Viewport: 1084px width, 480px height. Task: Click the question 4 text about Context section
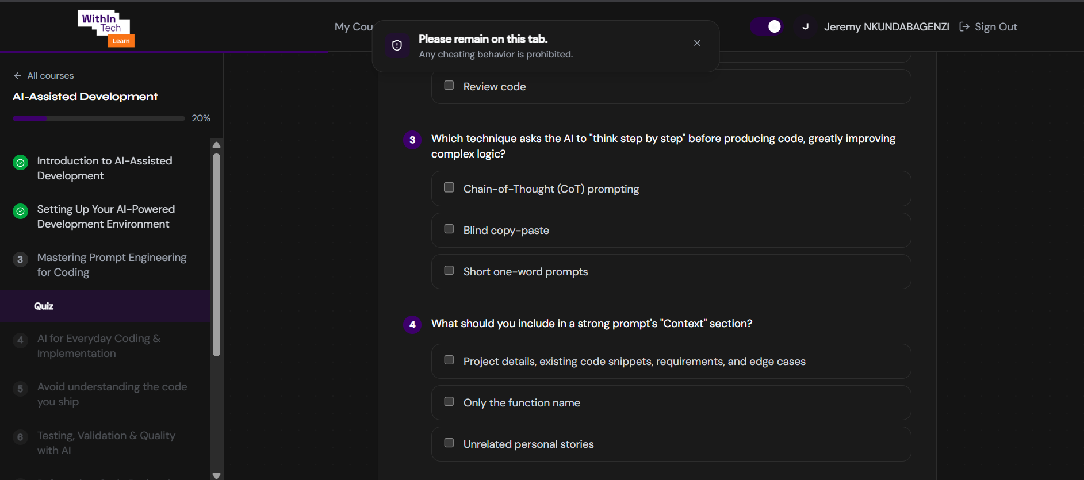[592, 324]
